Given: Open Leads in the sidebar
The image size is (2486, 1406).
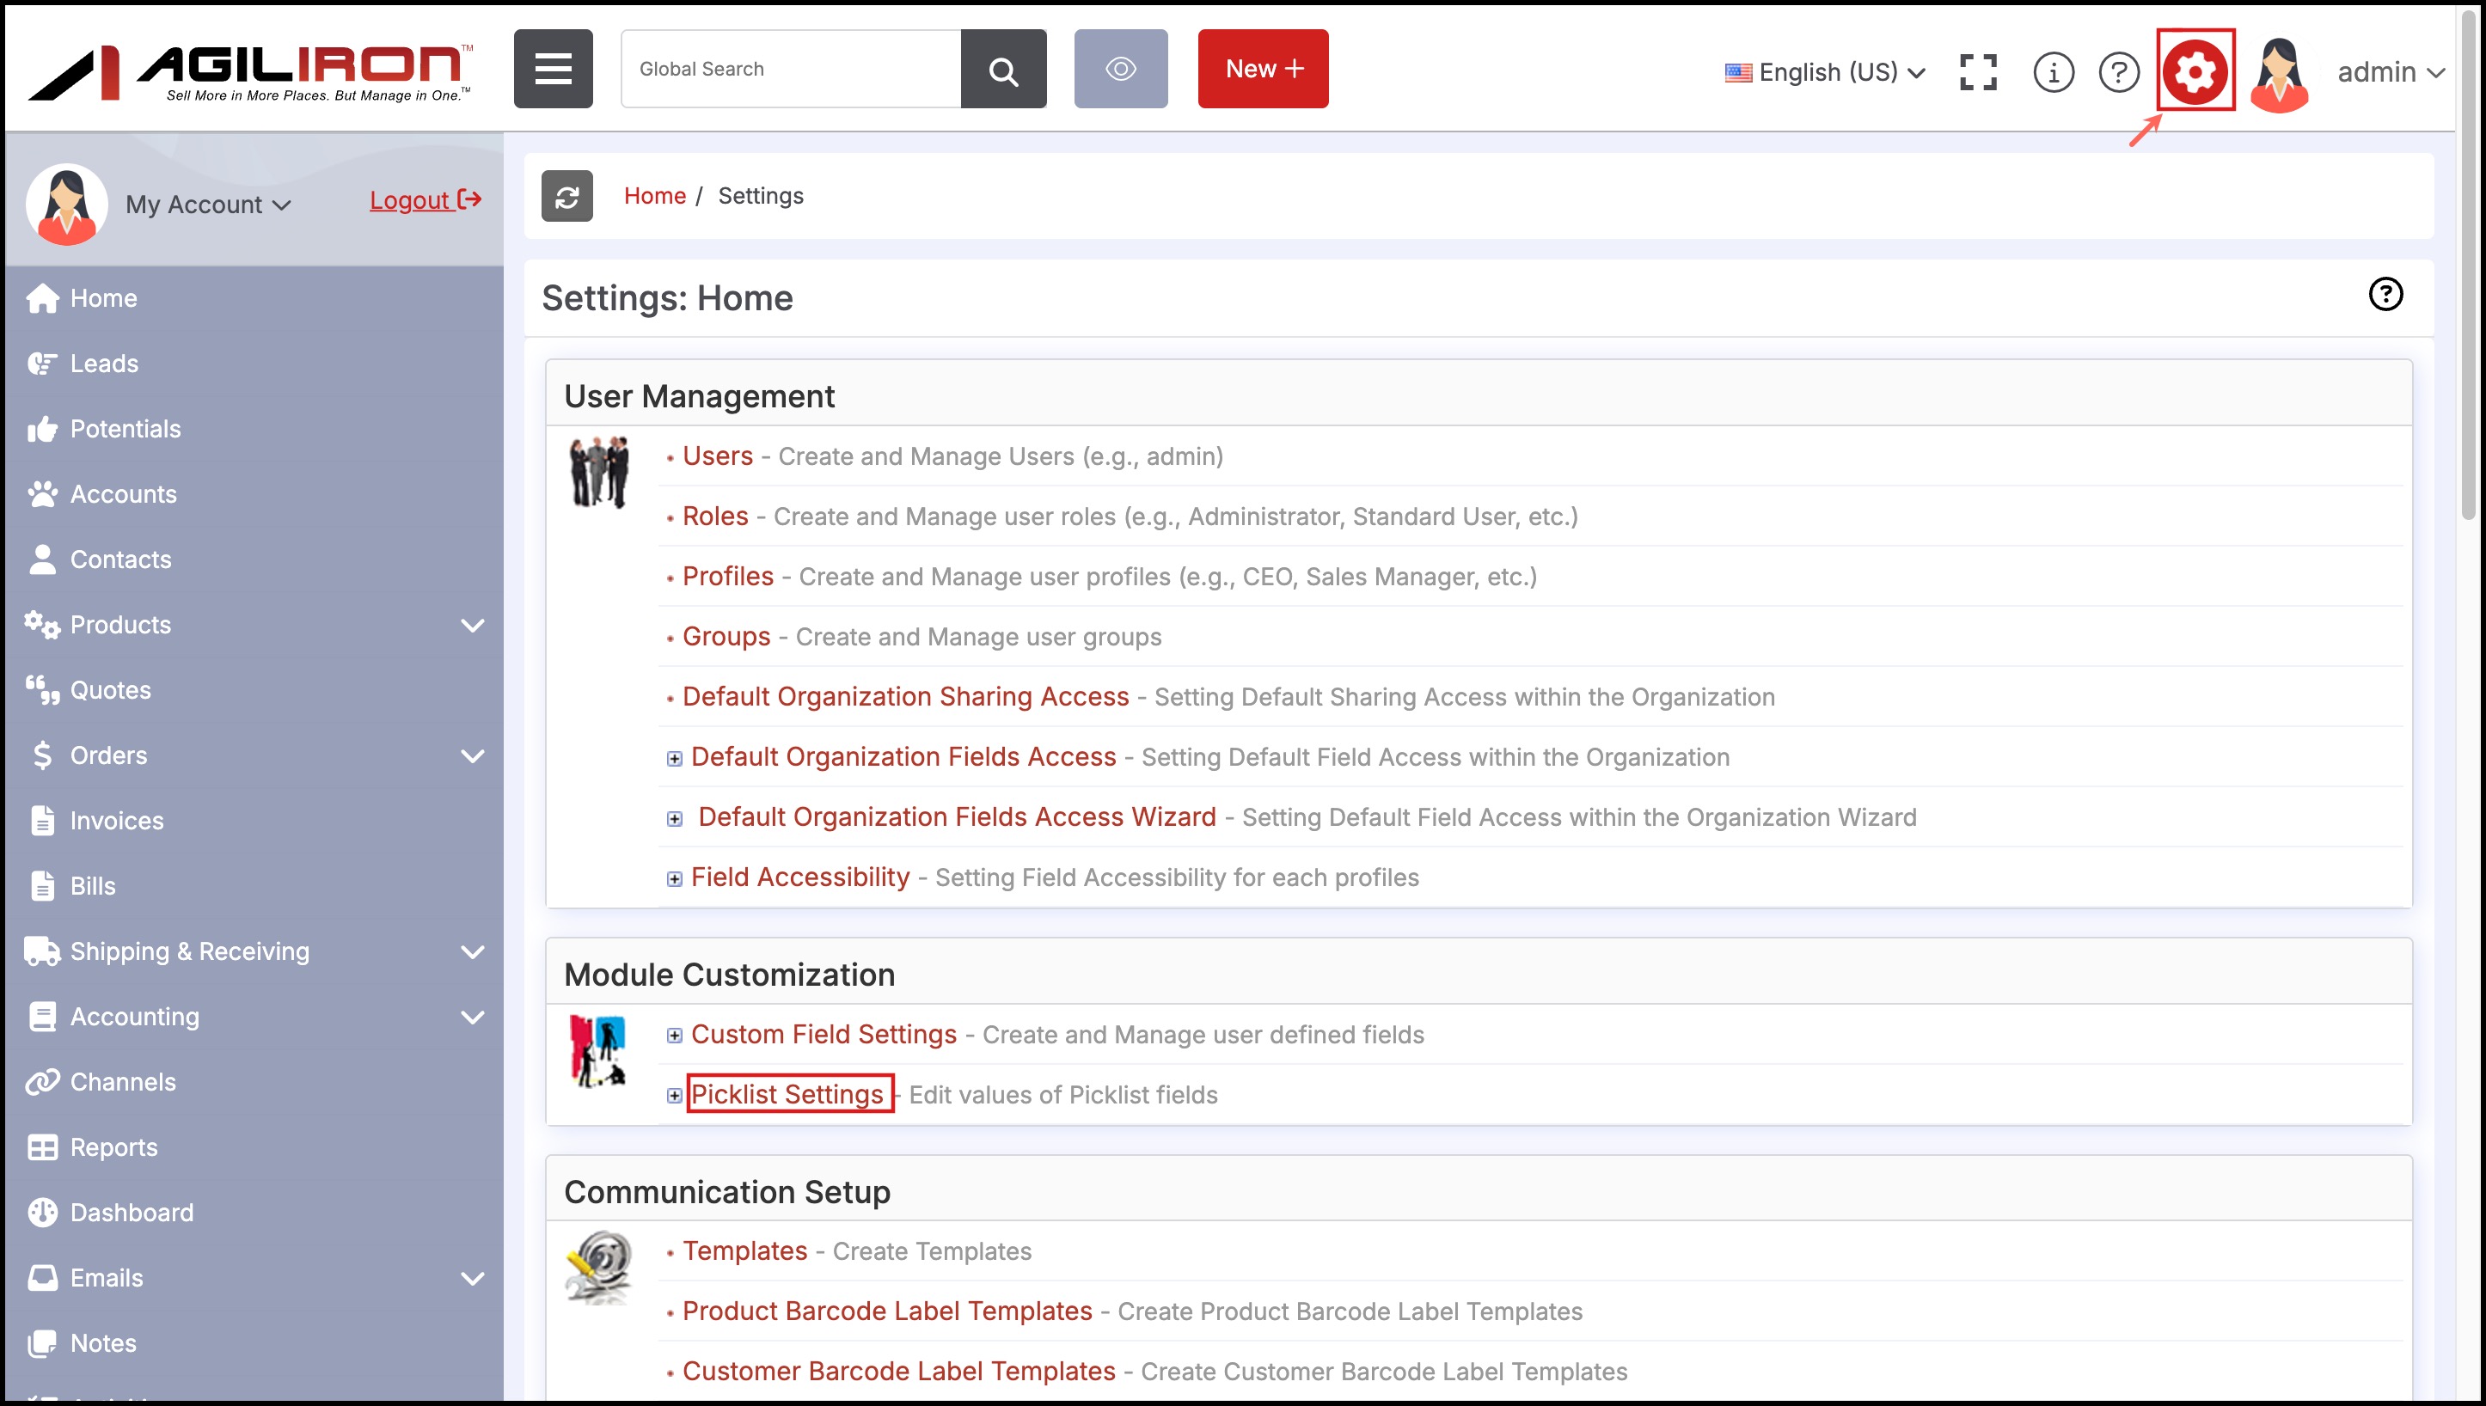Looking at the screenshot, I should 103,363.
